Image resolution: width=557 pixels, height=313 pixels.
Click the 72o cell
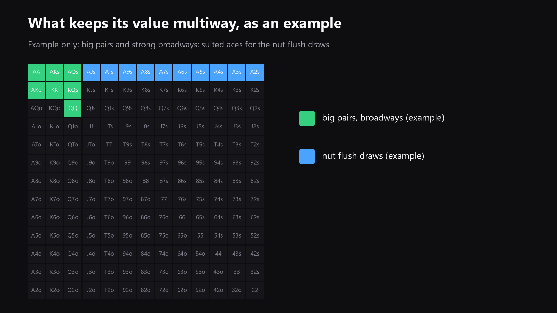164,290
